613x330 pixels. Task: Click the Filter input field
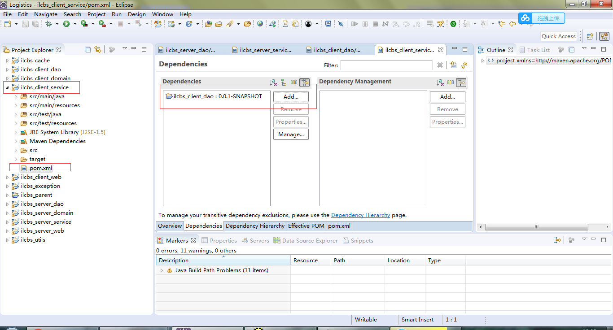pos(386,65)
